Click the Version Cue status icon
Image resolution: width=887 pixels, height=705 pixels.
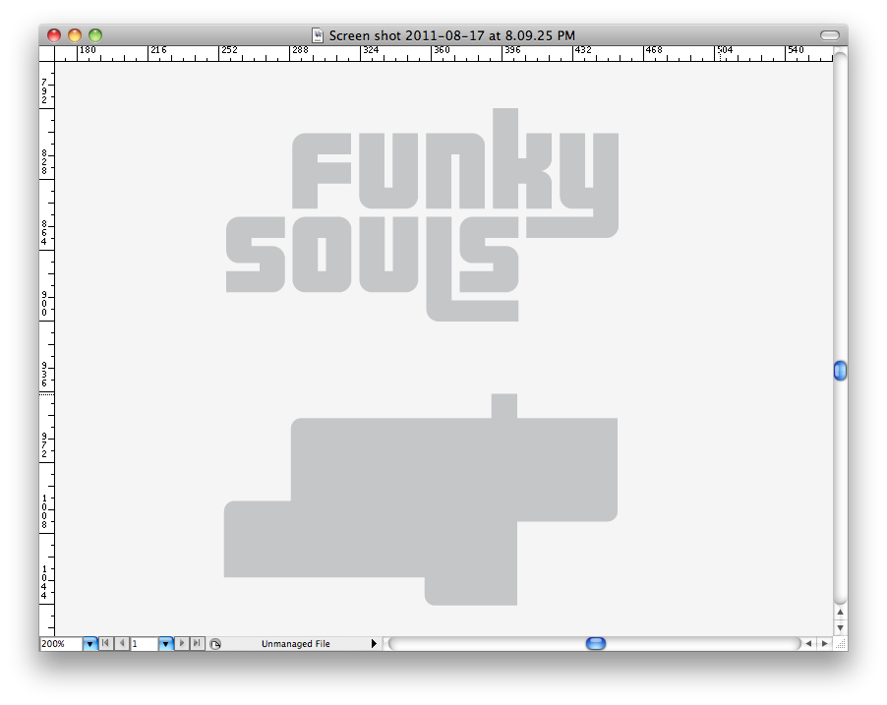click(x=215, y=644)
